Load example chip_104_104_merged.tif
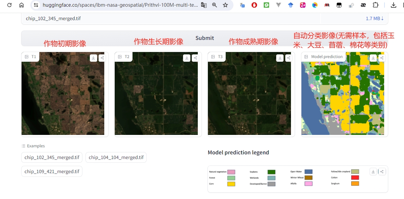 [x=116, y=157]
